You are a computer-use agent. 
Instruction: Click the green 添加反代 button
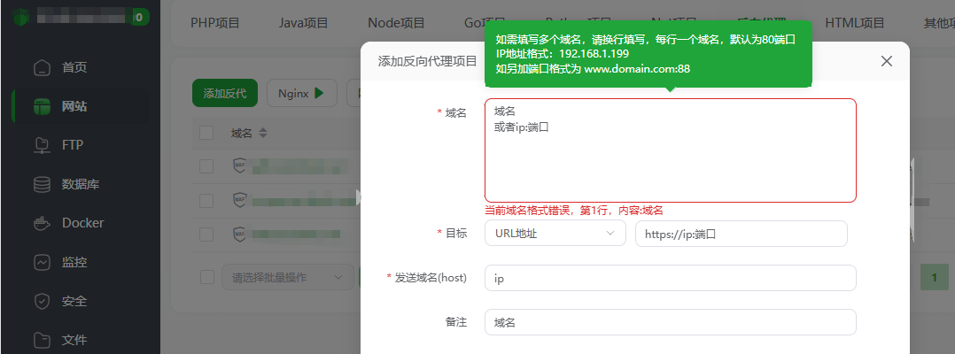225,94
